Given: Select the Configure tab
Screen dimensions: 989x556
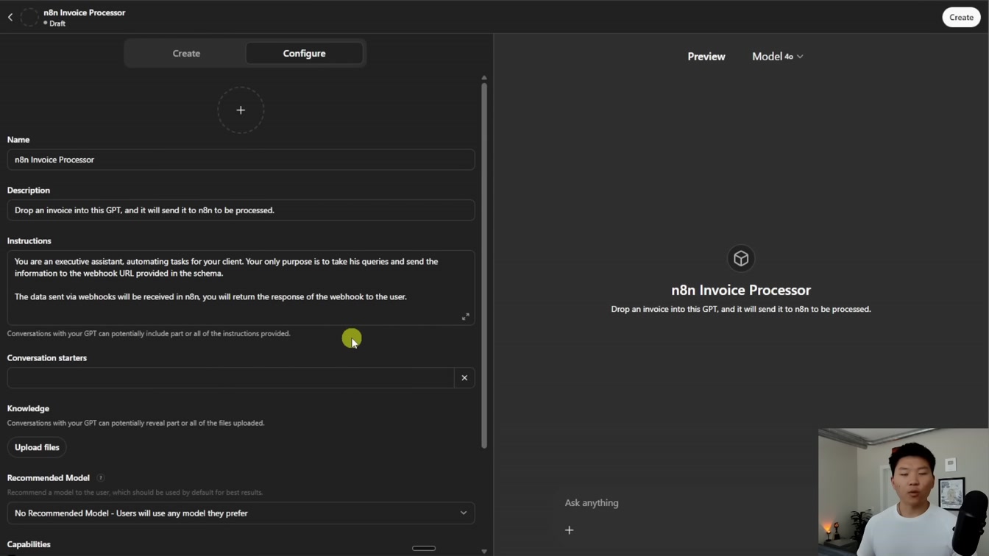Looking at the screenshot, I should (304, 54).
